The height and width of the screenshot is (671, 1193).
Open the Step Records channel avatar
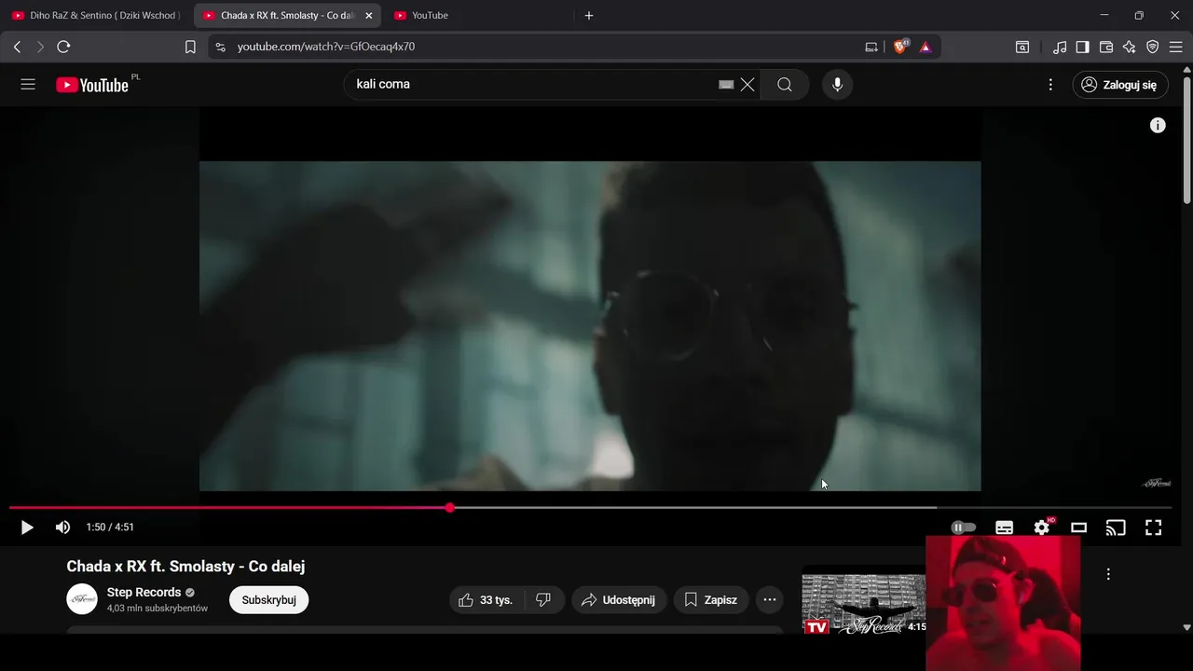tap(82, 599)
